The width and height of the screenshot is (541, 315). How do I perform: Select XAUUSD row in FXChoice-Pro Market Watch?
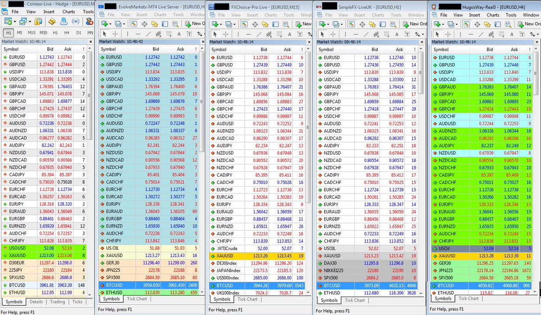pos(257,256)
